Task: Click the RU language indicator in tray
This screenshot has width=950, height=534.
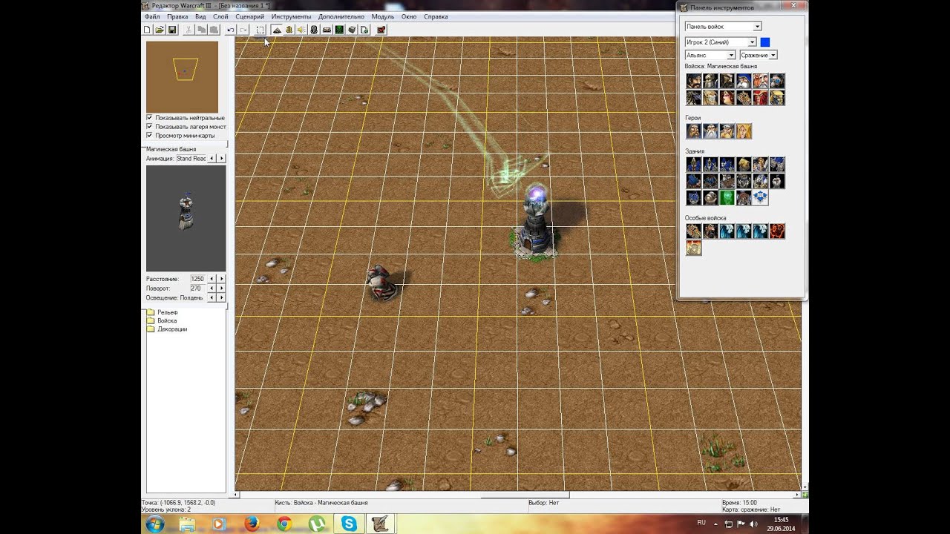Action: (x=701, y=523)
